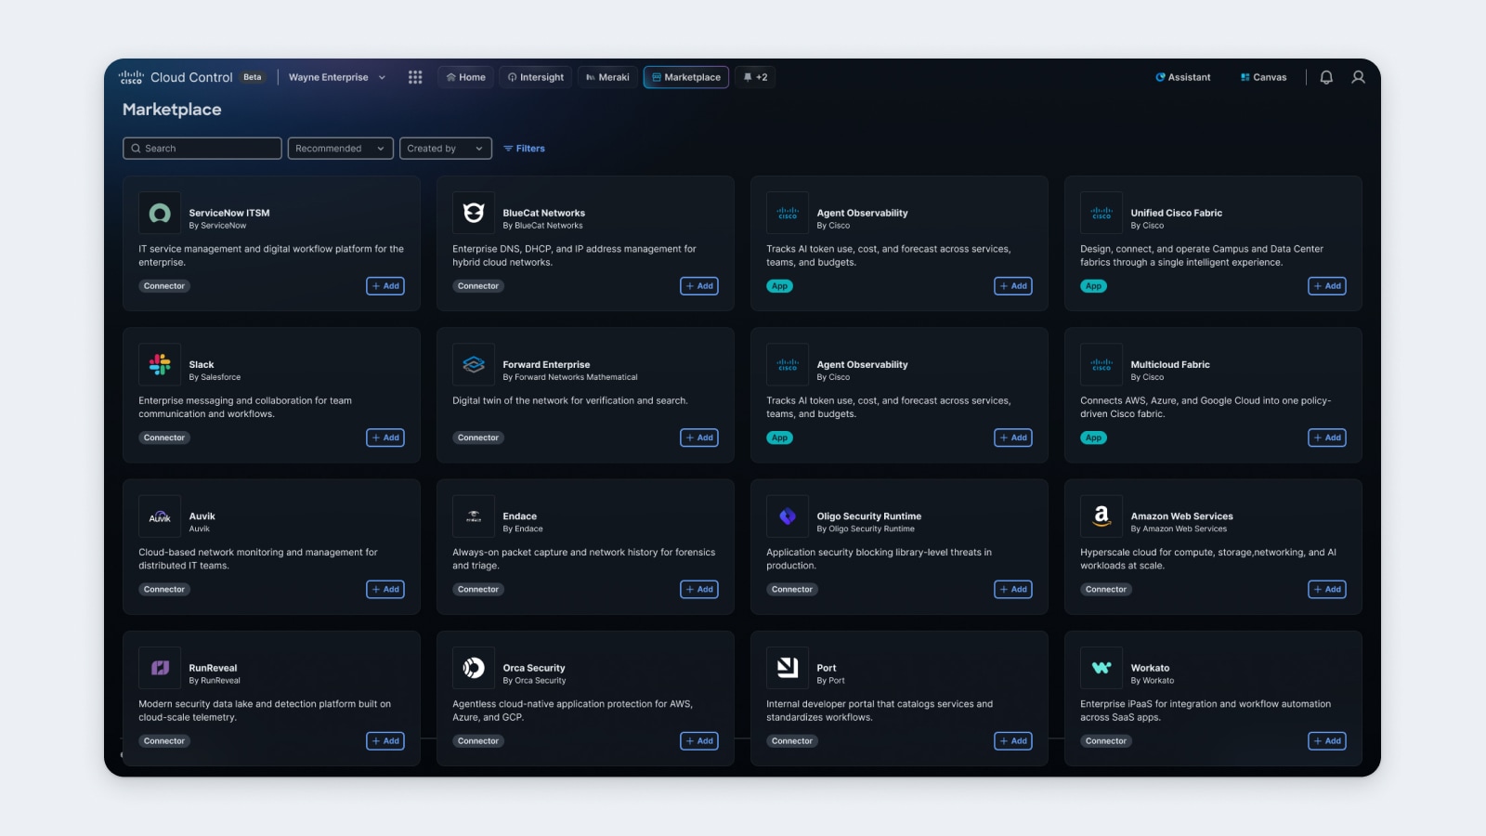
Task: Switch to the Intersight tab
Action: coord(536,77)
